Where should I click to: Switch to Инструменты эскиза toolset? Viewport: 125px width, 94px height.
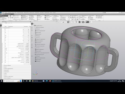pos(4,19)
